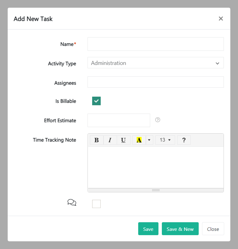Save the new task
This screenshot has width=238, height=249.
point(148,229)
